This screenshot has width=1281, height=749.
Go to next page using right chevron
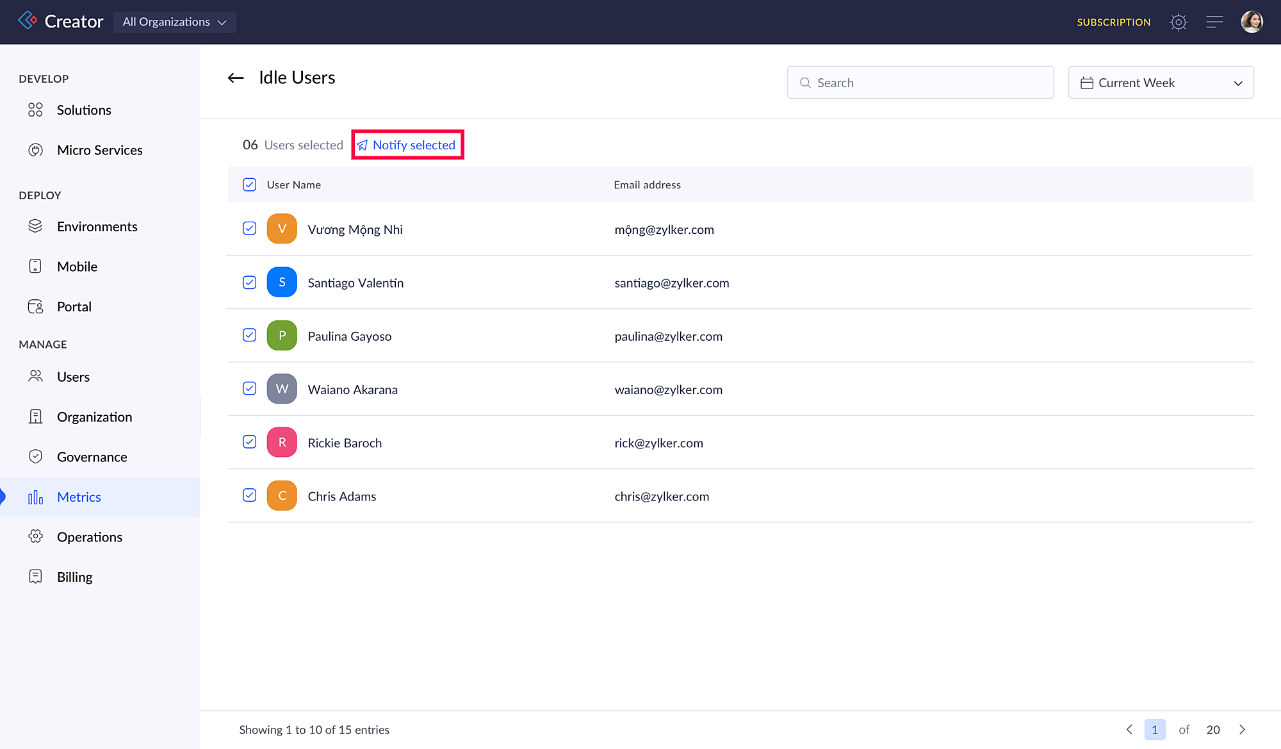pyautogui.click(x=1243, y=730)
